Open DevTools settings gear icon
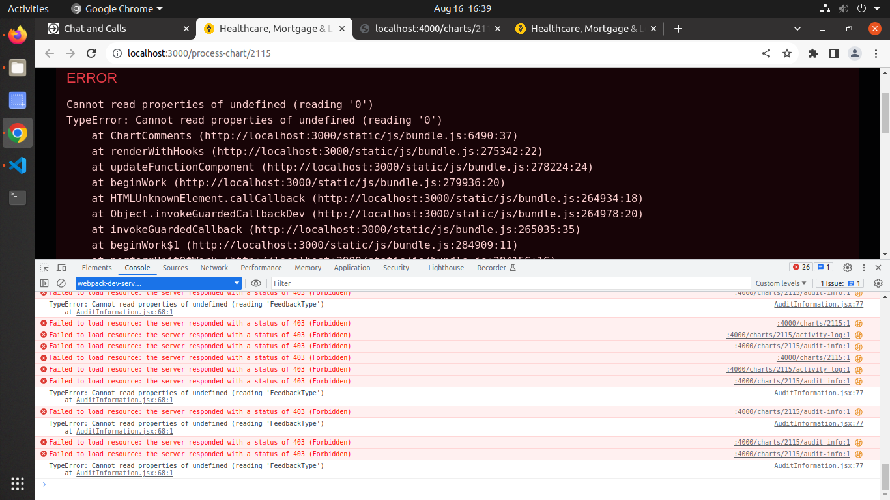The height and width of the screenshot is (500, 890). pyautogui.click(x=848, y=268)
